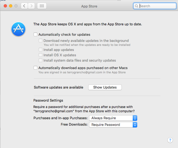
Task: Minimize the window with yellow button
Action: pyautogui.click(x=11, y=6)
